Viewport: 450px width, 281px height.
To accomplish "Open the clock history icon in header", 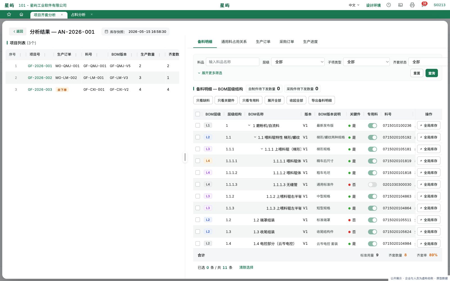I will pyautogui.click(x=389, y=5).
